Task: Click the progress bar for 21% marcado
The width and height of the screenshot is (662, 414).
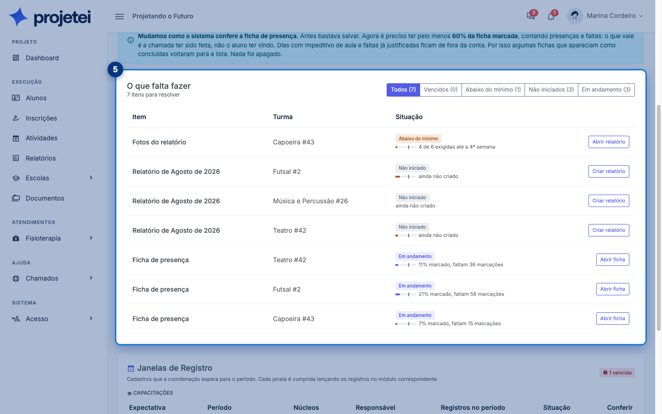Action: click(x=405, y=294)
